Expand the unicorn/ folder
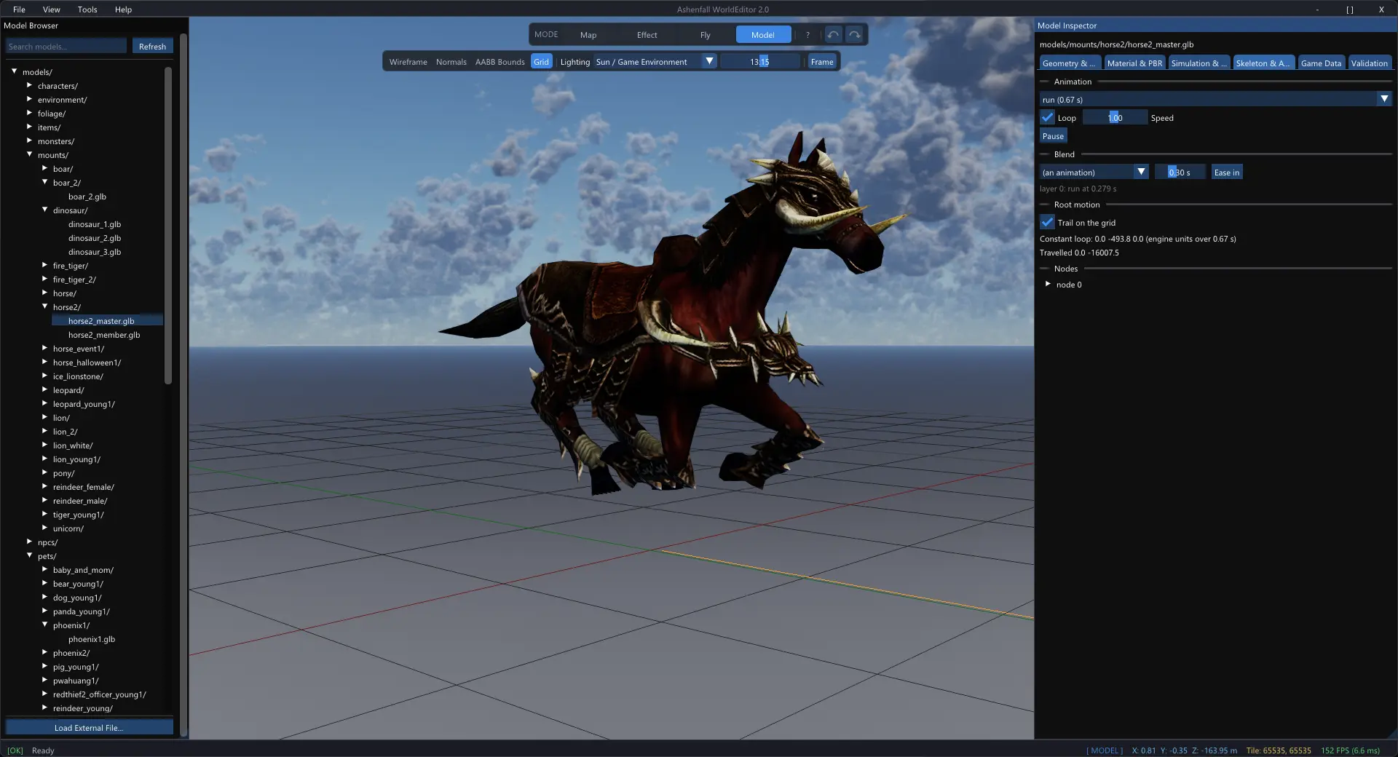 [44, 528]
